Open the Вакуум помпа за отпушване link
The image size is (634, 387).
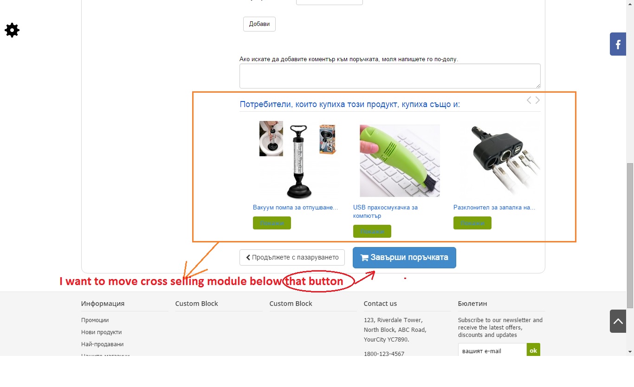pos(295,208)
